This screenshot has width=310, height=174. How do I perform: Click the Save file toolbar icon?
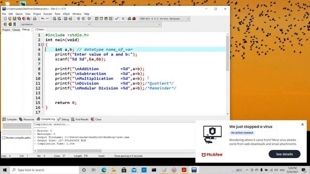point(15,18)
